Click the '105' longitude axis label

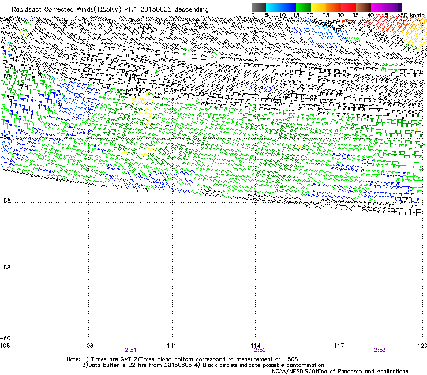pyautogui.click(x=5, y=346)
